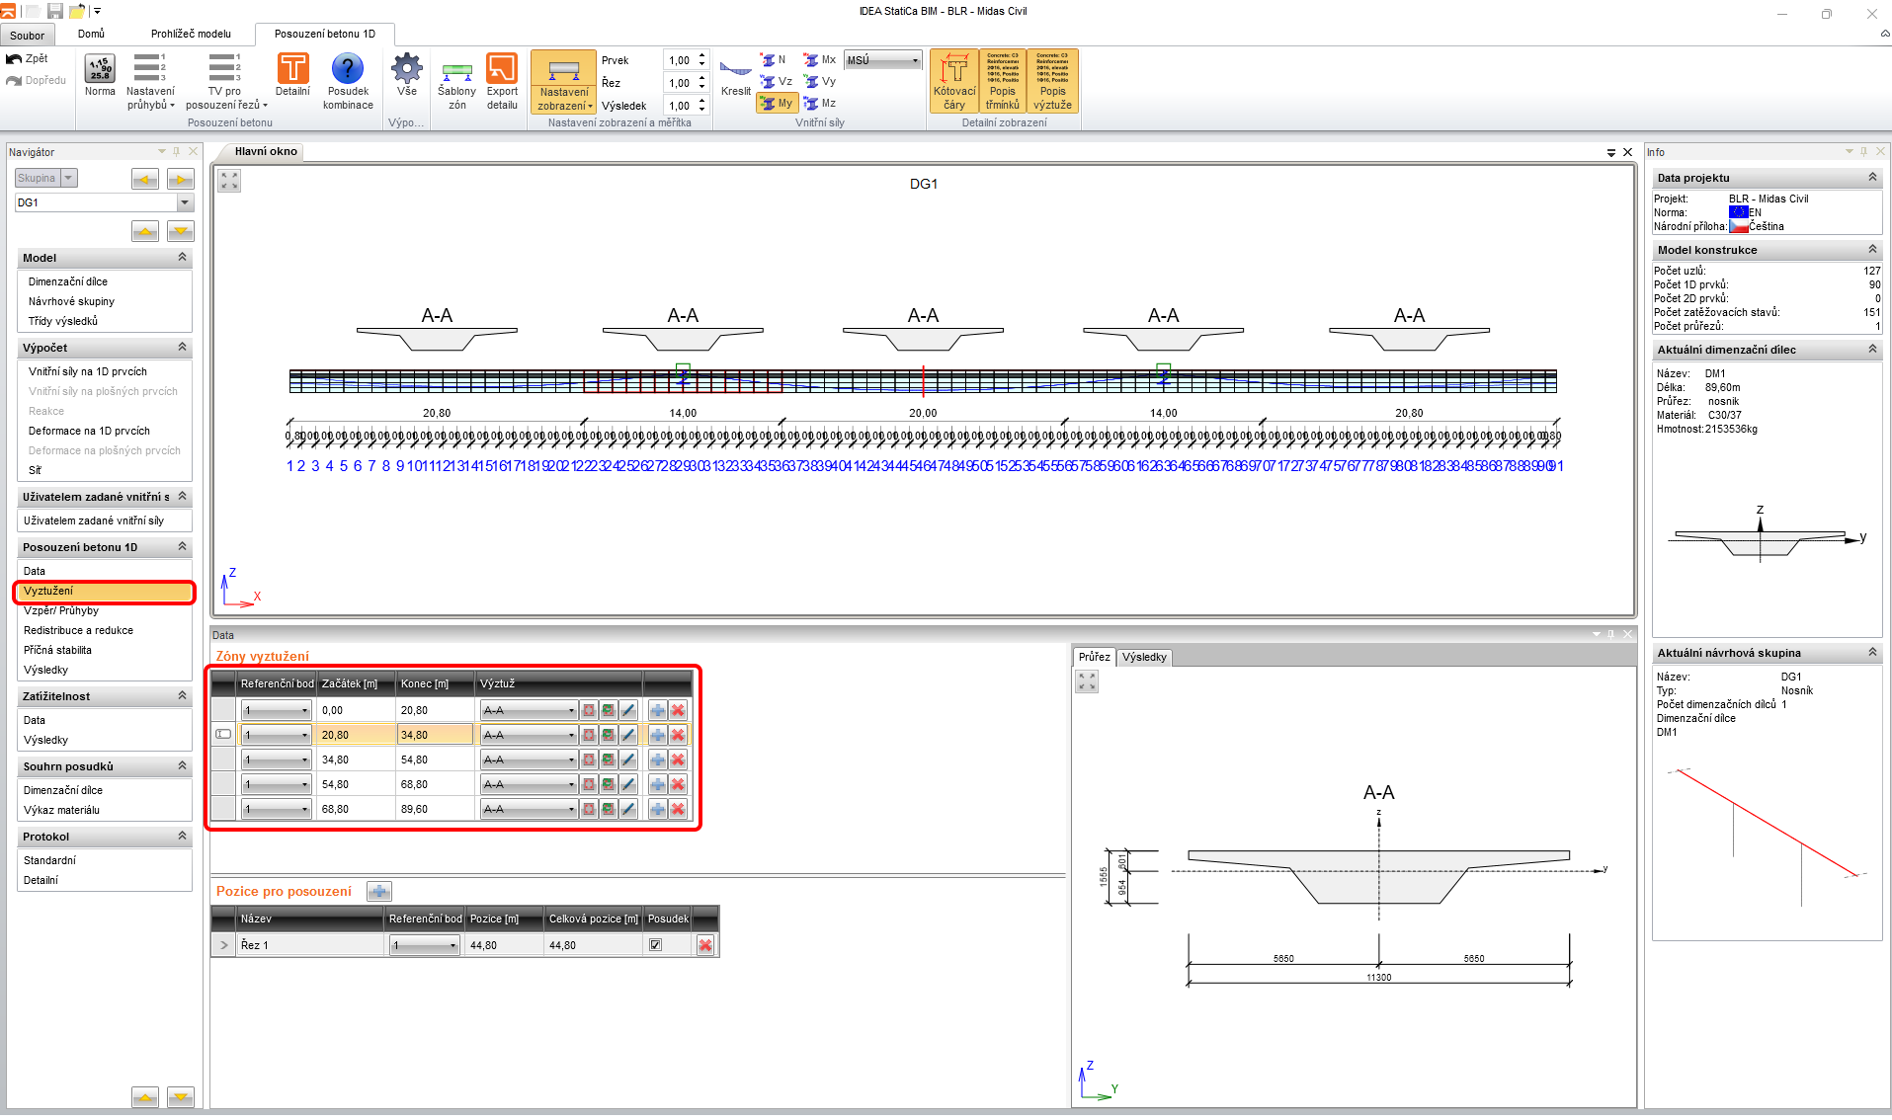This screenshot has width=1892, height=1120.
Task: Open Detailní concrete check icon
Action: pyautogui.click(x=292, y=69)
